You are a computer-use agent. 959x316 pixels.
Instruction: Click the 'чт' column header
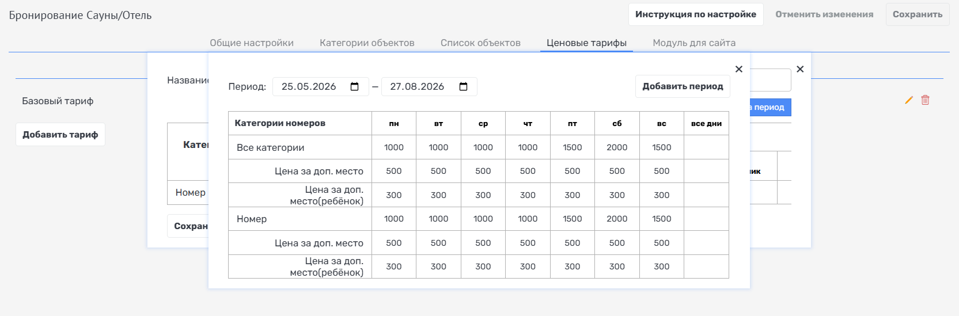(528, 123)
